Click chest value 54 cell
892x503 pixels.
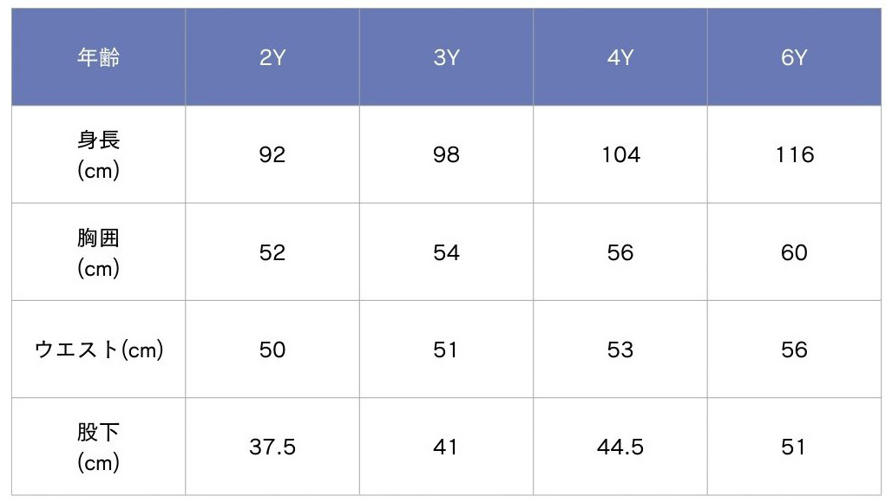(446, 252)
